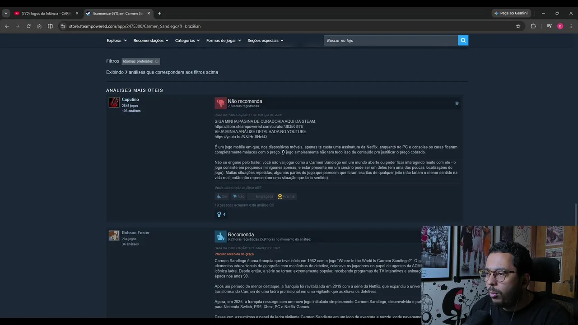Click '19 pessoas acharam esta análise útil' text

pyautogui.click(x=244, y=205)
